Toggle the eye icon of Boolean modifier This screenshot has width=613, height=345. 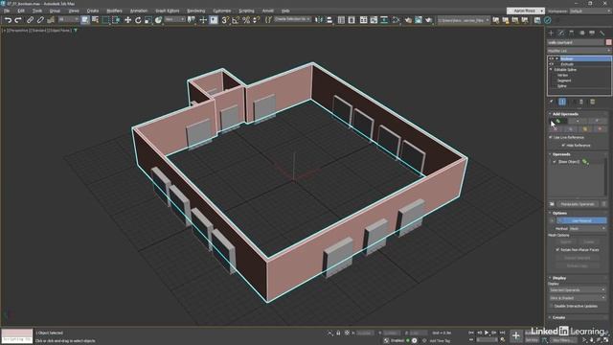552,58
